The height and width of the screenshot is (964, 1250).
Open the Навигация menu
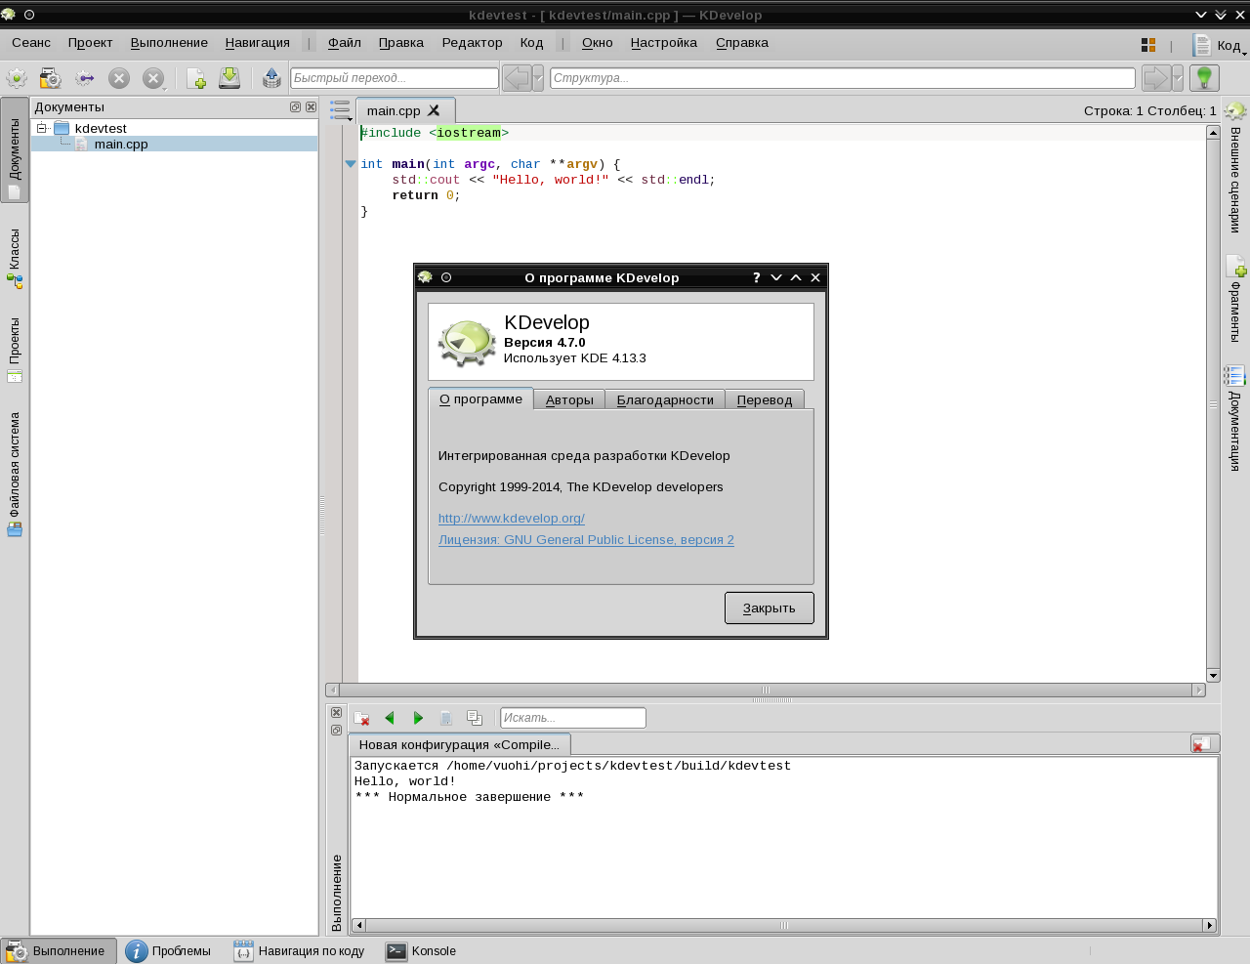(257, 43)
